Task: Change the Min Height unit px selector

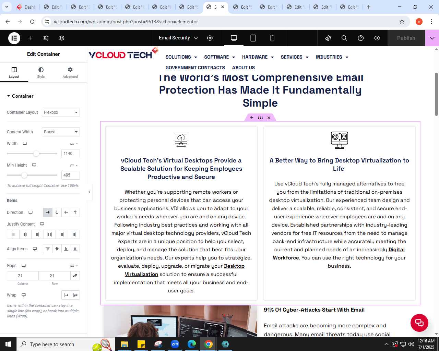Action: pyautogui.click(x=74, y=165)
